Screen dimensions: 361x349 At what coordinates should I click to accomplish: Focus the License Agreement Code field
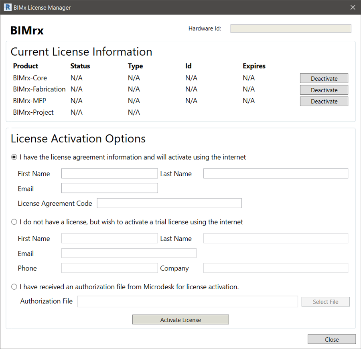click(x=169, y=203)
